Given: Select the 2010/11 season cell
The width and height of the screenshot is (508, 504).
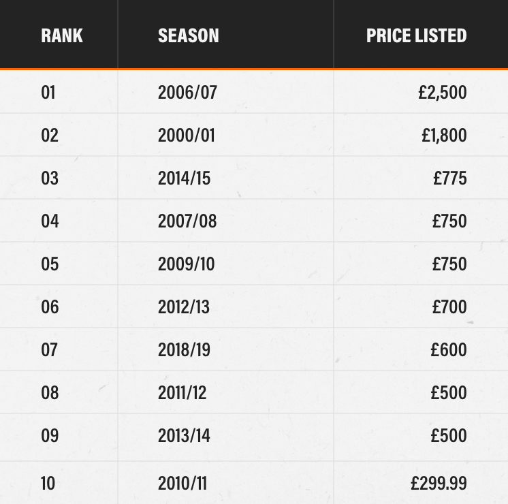Looking at the screenshot, I should click(182, 483).
